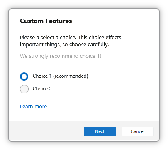Select the Choice 1 radio button circle
The width and height of the screenshot is (168, 150).
[x=24, y=76]
